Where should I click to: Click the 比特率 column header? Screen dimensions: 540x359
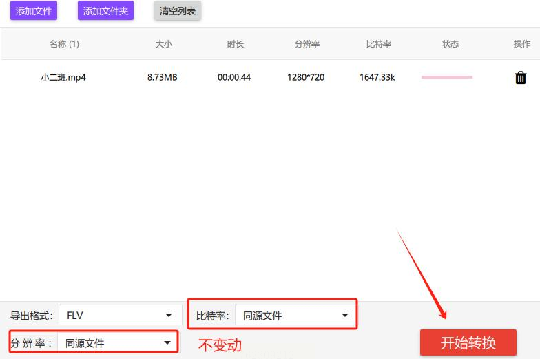[x=379, y=44]
